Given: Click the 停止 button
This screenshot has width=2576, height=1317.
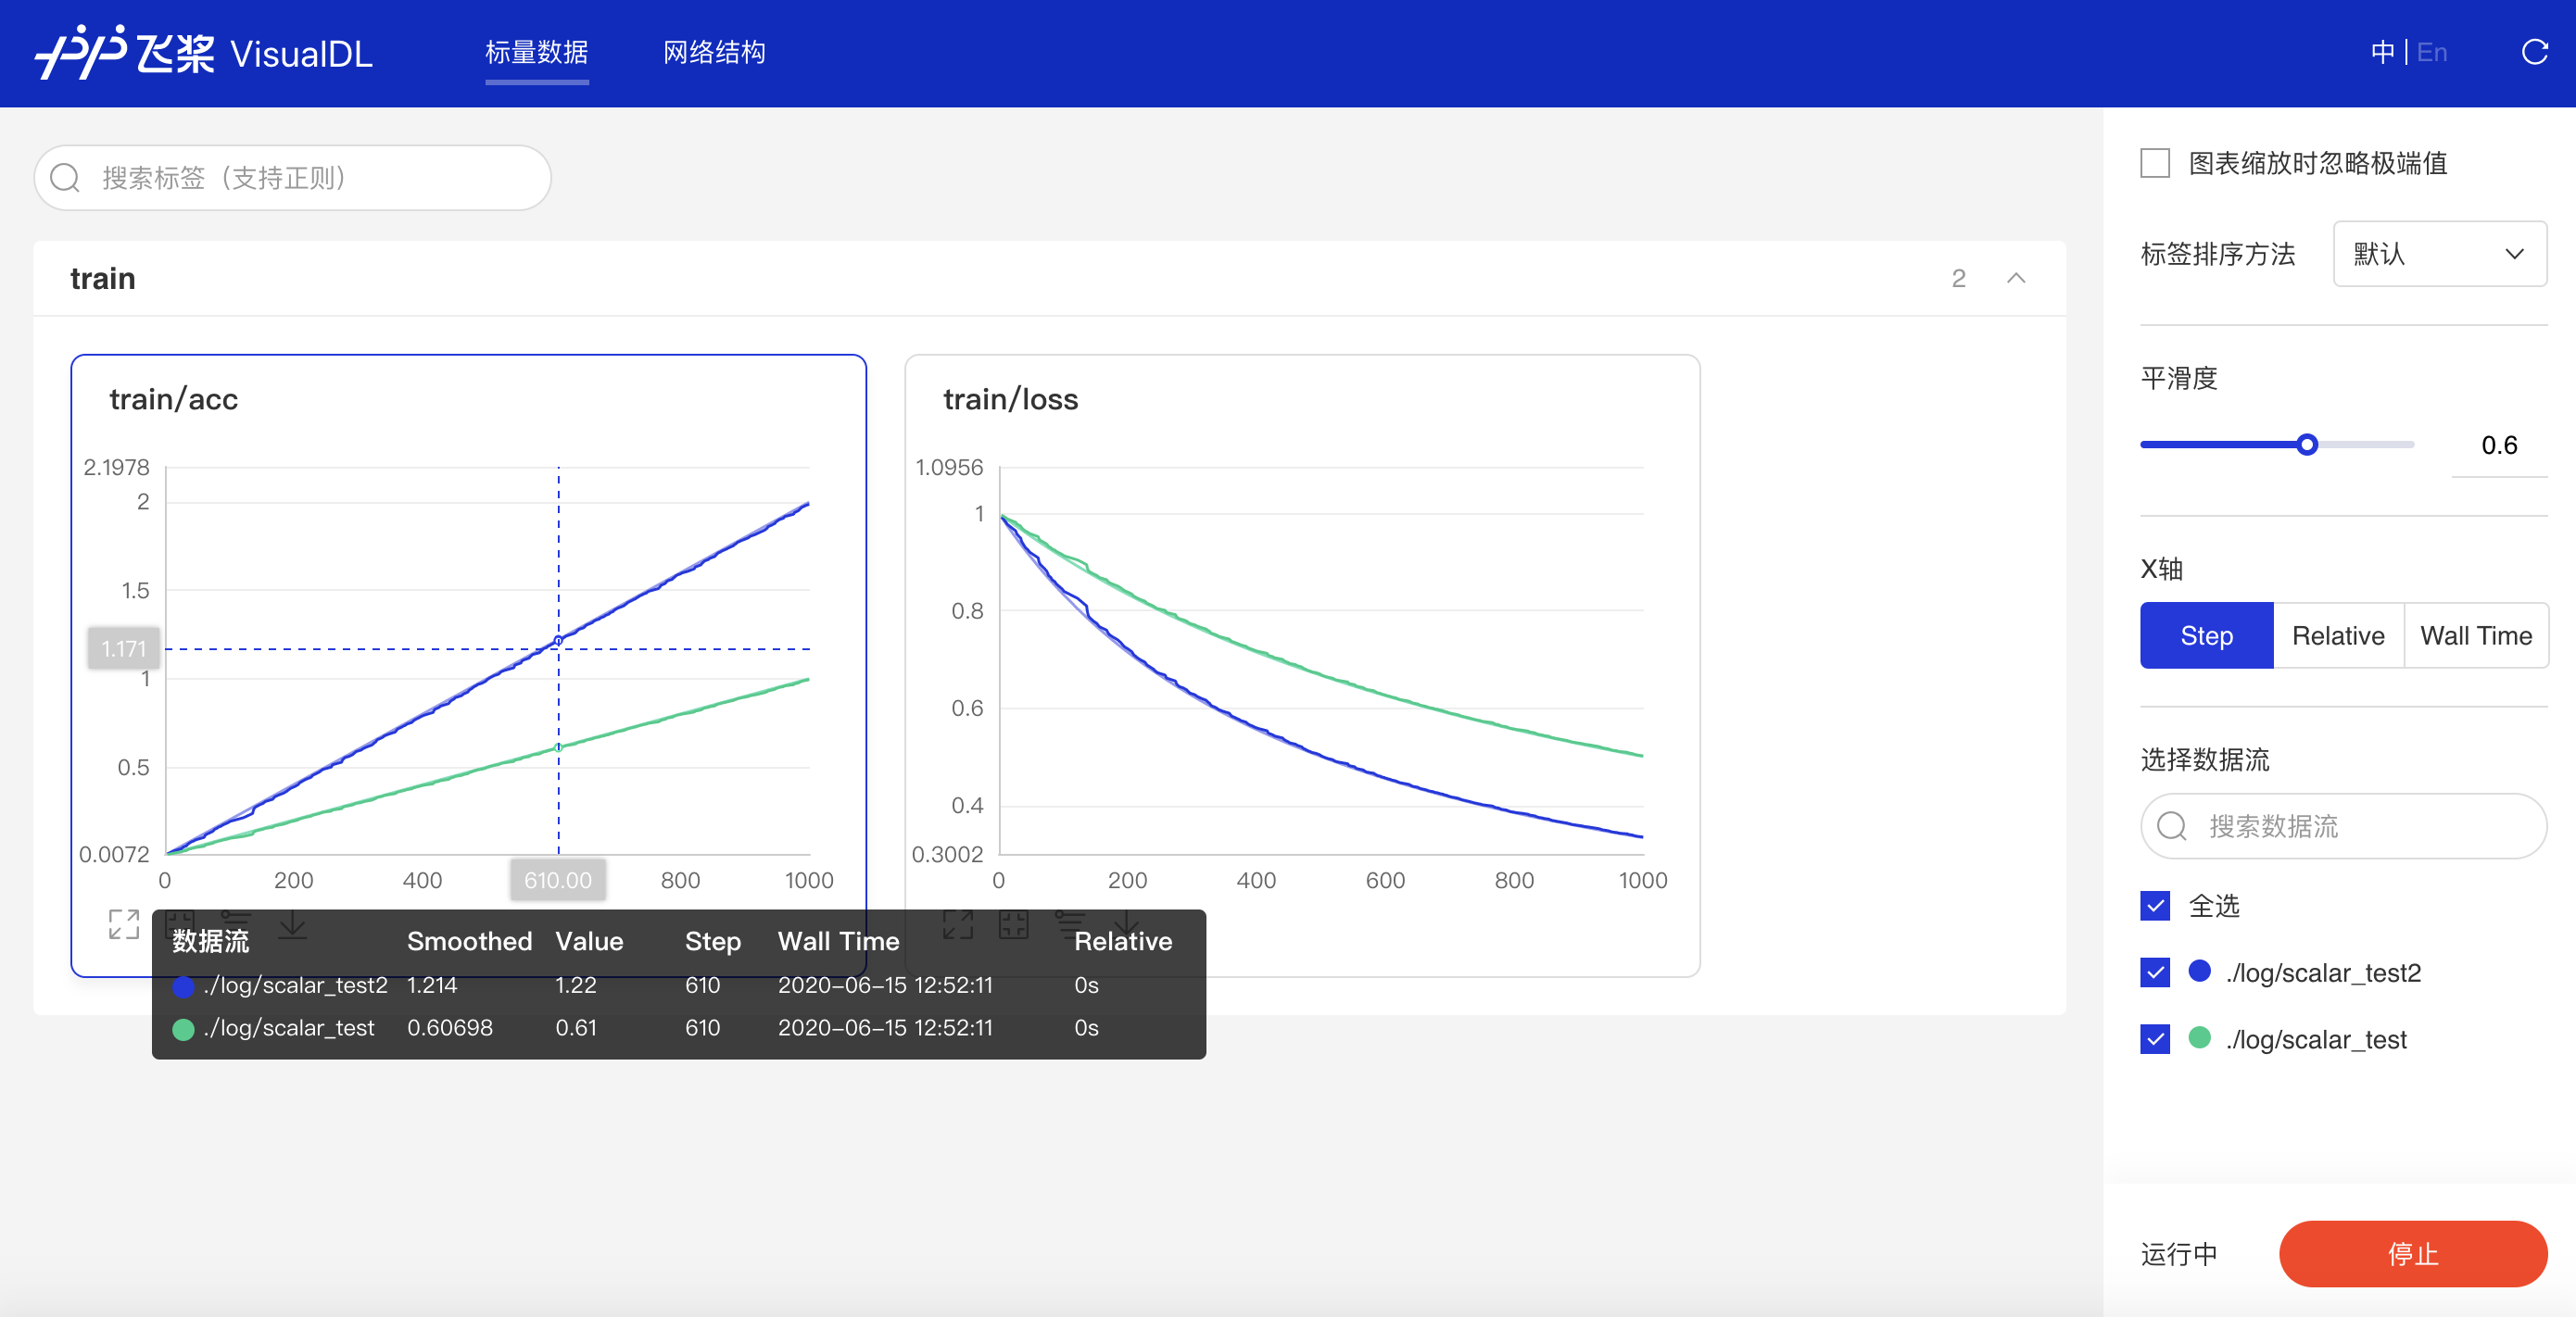Looking at the screenshot, I should pos(2413,1254).
